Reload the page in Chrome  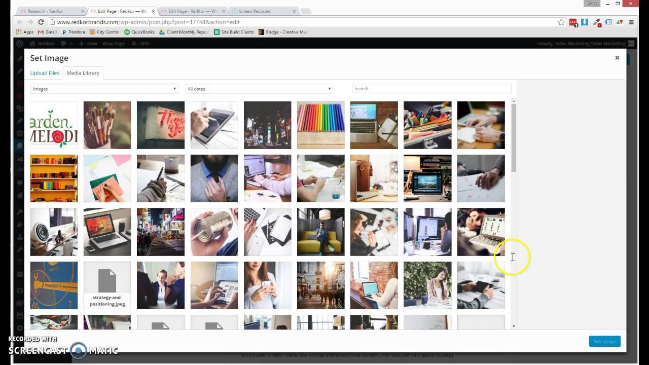[x=41, y=22]
